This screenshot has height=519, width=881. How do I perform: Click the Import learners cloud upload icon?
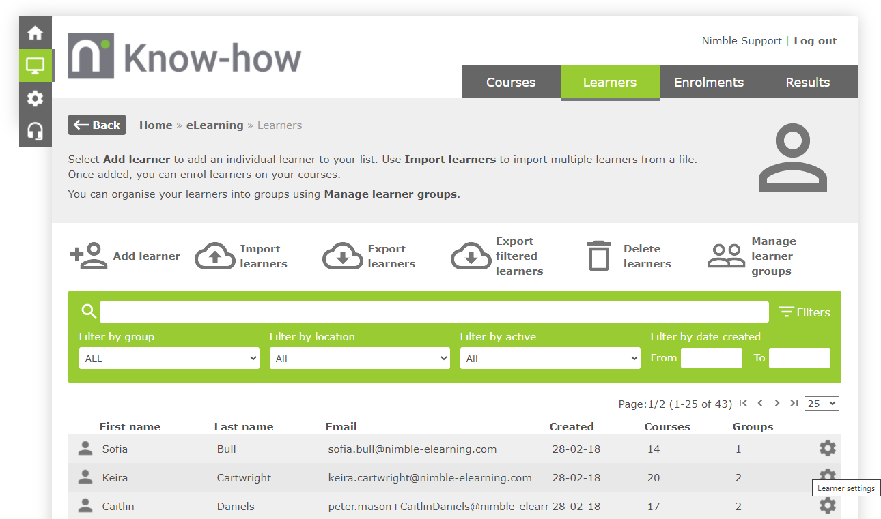[x=215, y=256]
